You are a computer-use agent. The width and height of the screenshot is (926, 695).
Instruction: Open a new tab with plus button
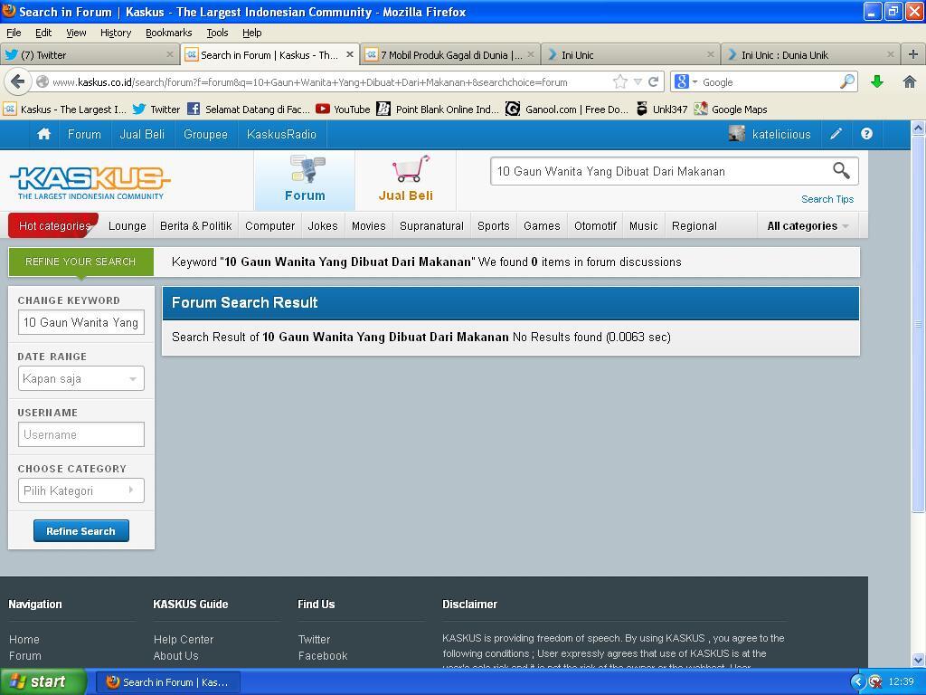[913, 54]
